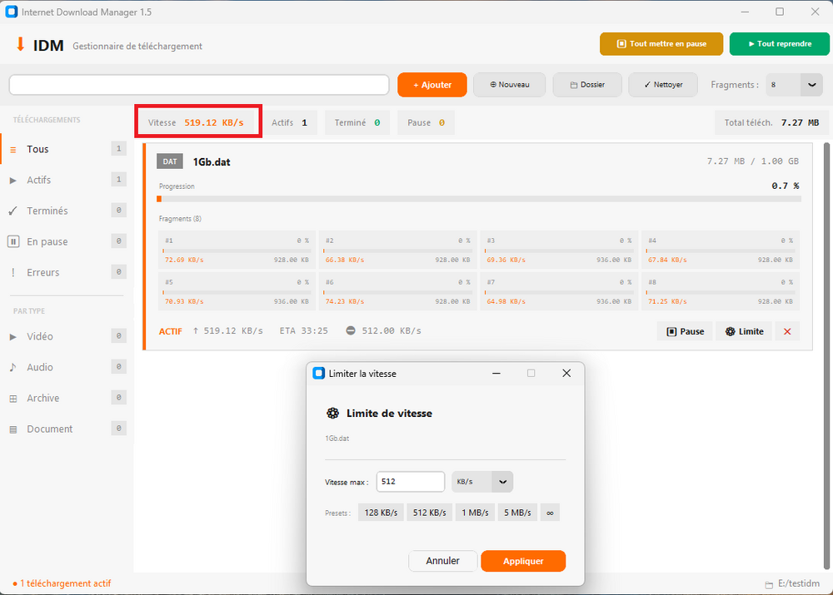Click the ETA 33:25 text
The width and height of the screenshot is (833, 595).
click(x=304, y=330)
